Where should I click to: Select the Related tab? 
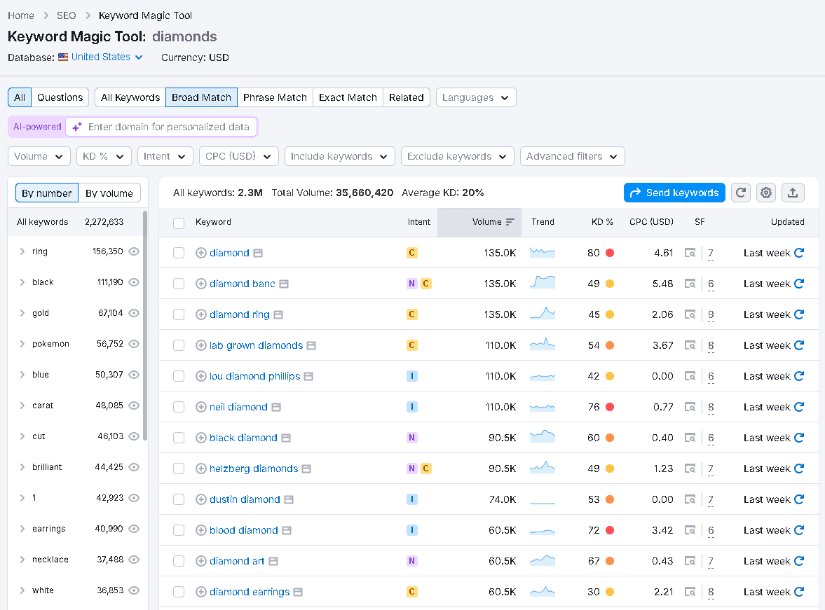[406, 97]
